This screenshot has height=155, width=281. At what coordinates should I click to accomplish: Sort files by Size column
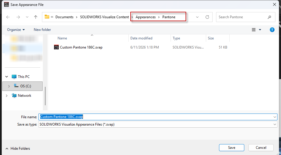(x=211, y=38)
